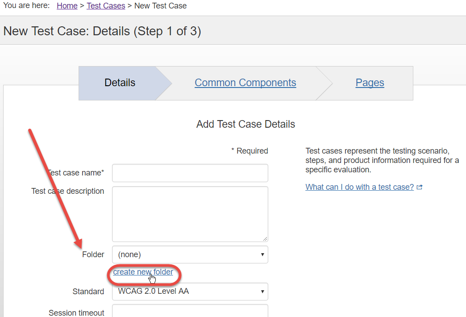This screenshot has width=466, height=317.
Task: Click the 'Session timeout' label
Action: (x=76, y=313)
